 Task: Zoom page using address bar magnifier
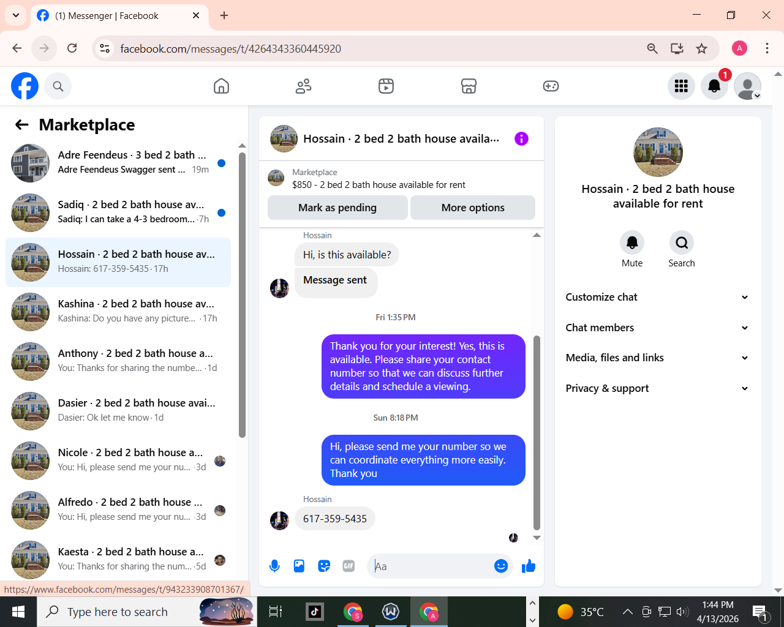652,48
